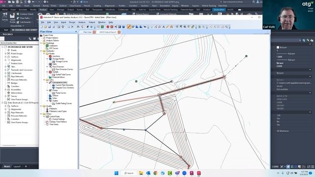Click the zoom magnifier icon in SSA toolbar
The width and height of the screenshot is (315, 177).
point(185,27)
